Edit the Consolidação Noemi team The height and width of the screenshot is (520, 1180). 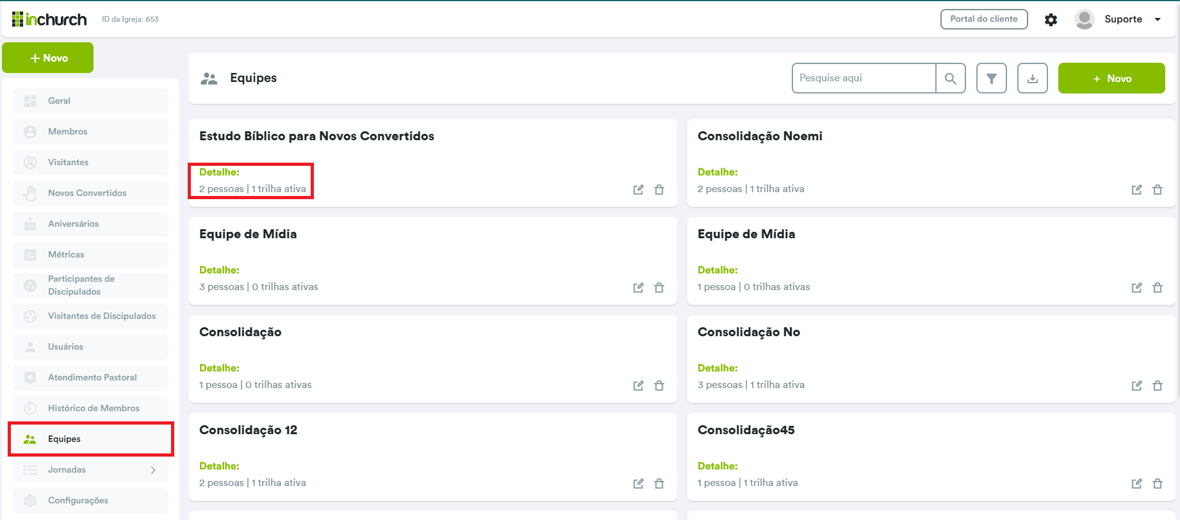(x=1136, y=190)
